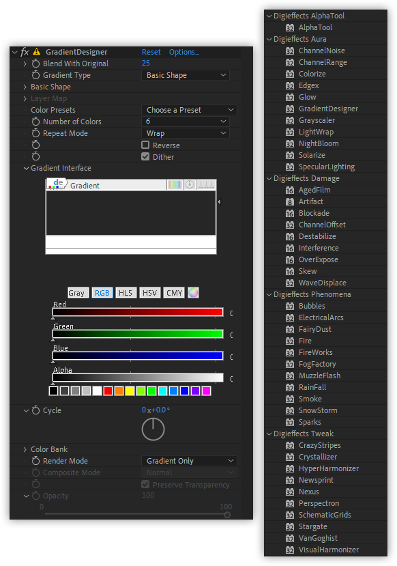Click the fx icon for GradientDesigner

click(25, 52)
